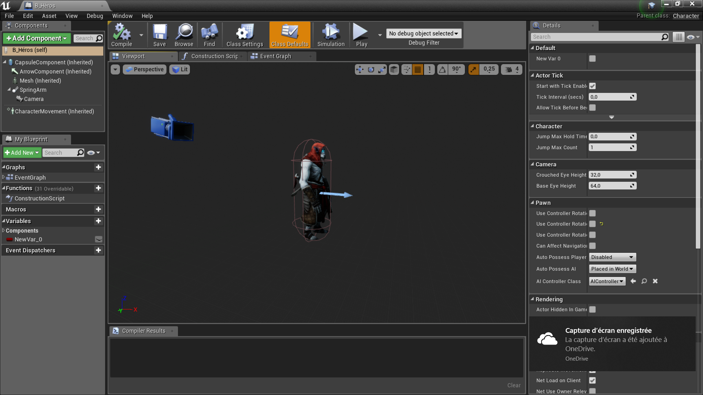Image resolution: width=703 pixels, height=395 pixels.
Task: Adjust the Base Eye Height value field
Action: pyautogui.click(x=610, y=186)
